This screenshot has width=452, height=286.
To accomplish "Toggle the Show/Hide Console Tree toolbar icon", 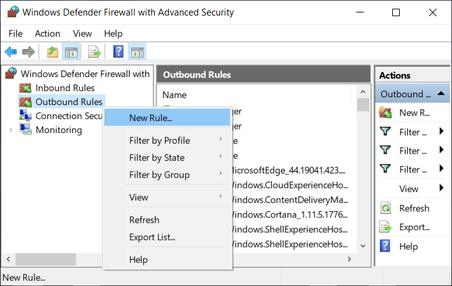I will (71, 52).
